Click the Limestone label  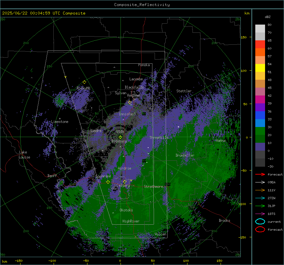pos(60,122)
